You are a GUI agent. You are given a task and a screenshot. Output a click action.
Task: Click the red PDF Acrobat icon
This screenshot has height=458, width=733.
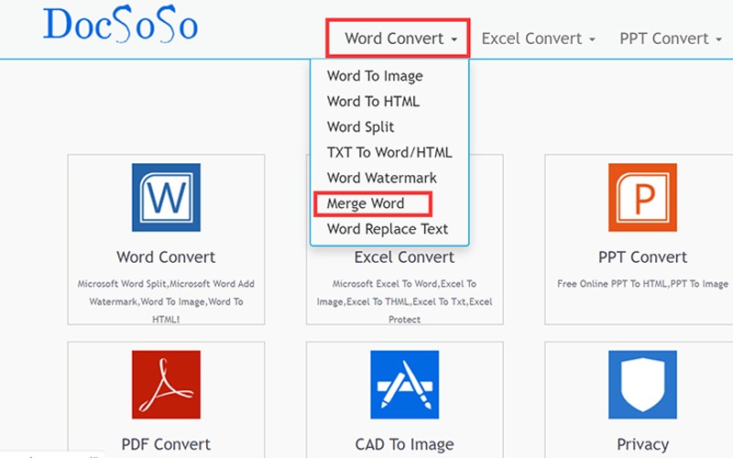click(166, 385)
